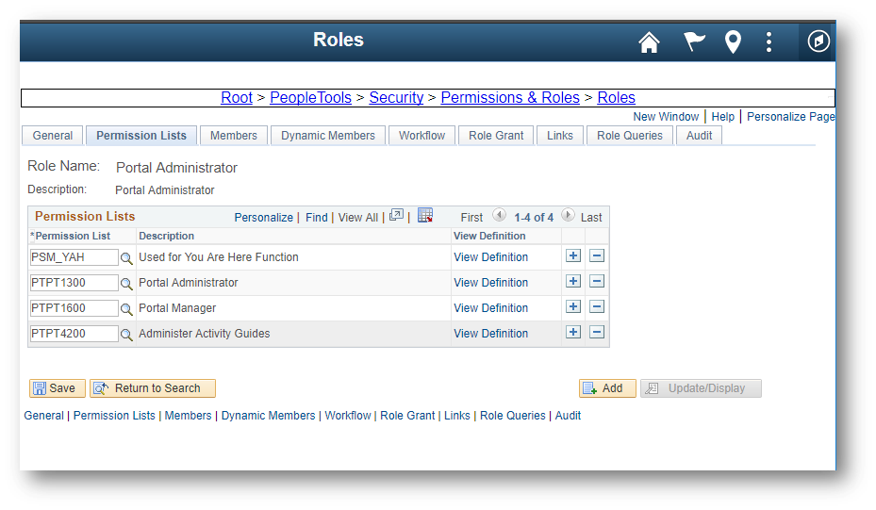
Task: Open the Audit tab
Action: point(699,136)
